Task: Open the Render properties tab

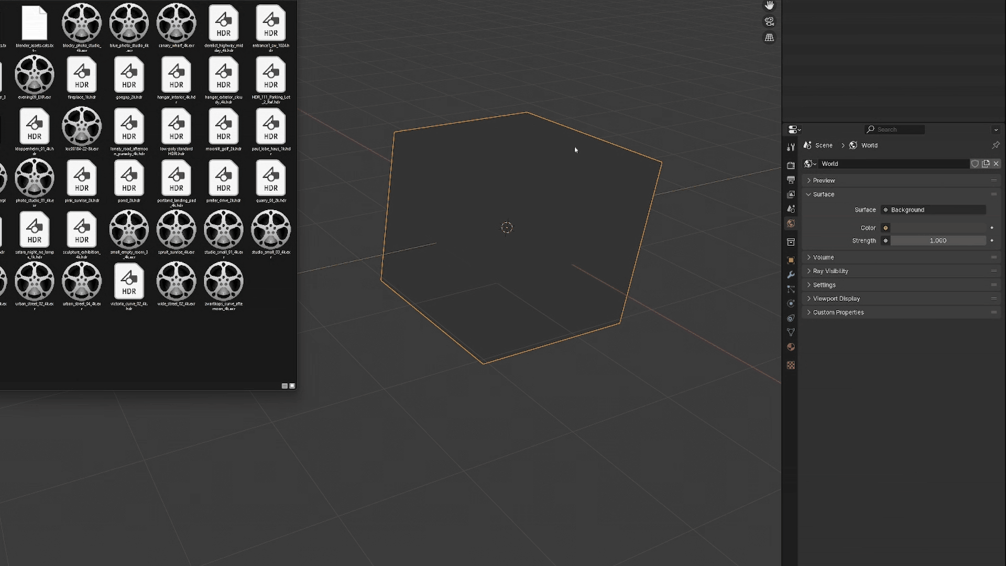Action: coord(791,166)
